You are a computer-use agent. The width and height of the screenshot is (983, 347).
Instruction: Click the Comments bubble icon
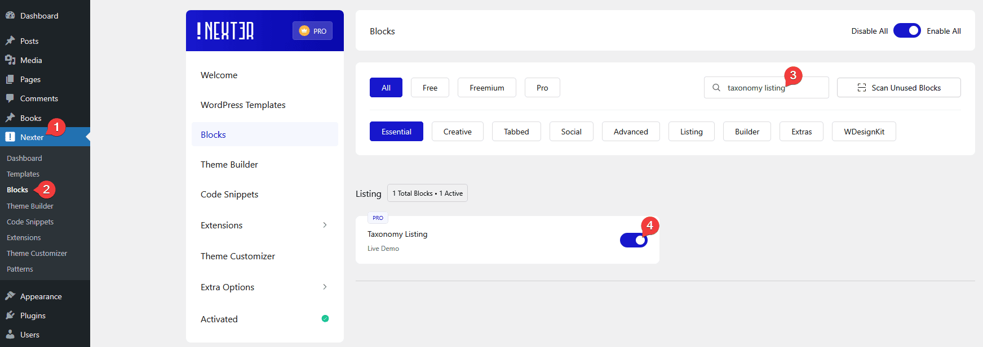click(10, 98)
